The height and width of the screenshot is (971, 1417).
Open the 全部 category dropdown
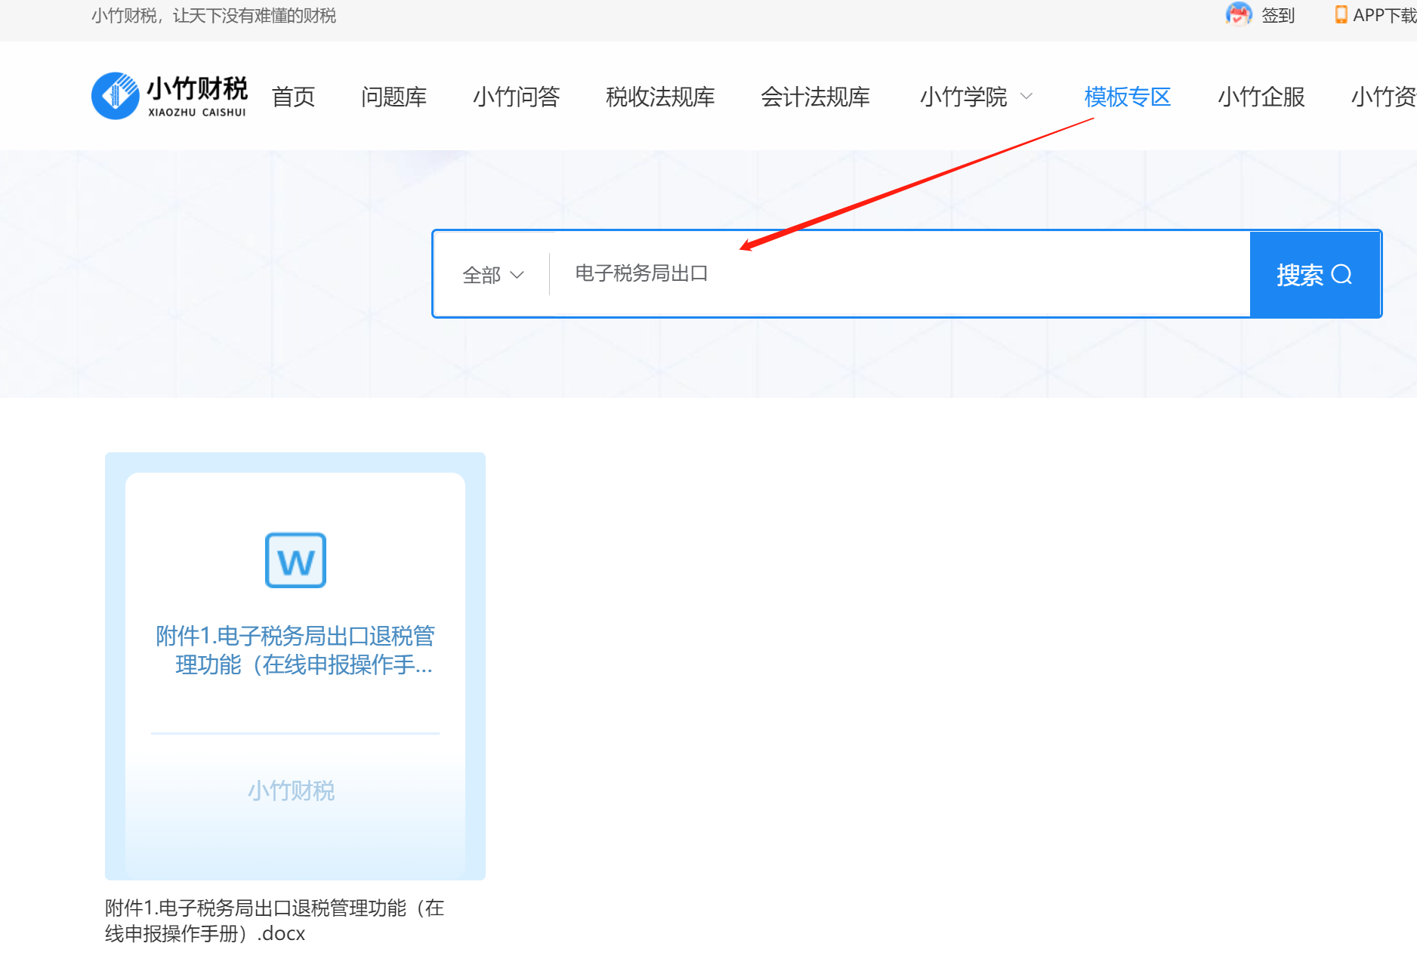pyautogui.click(x=492, y=275)
